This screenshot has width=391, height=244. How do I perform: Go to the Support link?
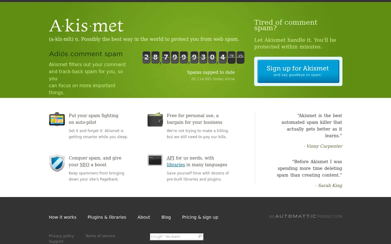tap(56, 242)
